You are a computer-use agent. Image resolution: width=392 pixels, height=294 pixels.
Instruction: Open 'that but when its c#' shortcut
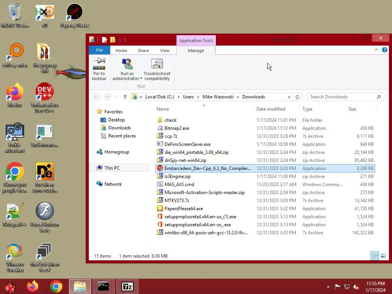point(44,258)
